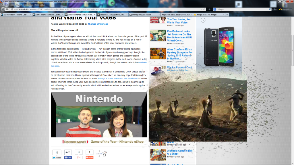Open a new tab with plus icon
This screenshot has width=294, height=165.
[227, 14]
